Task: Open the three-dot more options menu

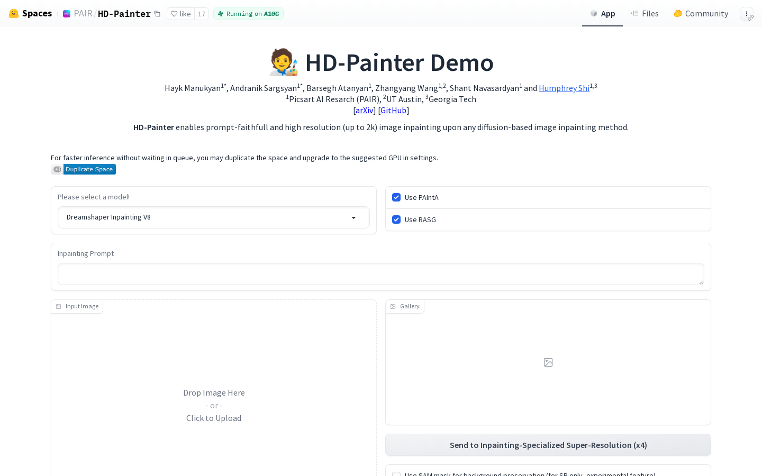Action: click(x=747, y=14)
